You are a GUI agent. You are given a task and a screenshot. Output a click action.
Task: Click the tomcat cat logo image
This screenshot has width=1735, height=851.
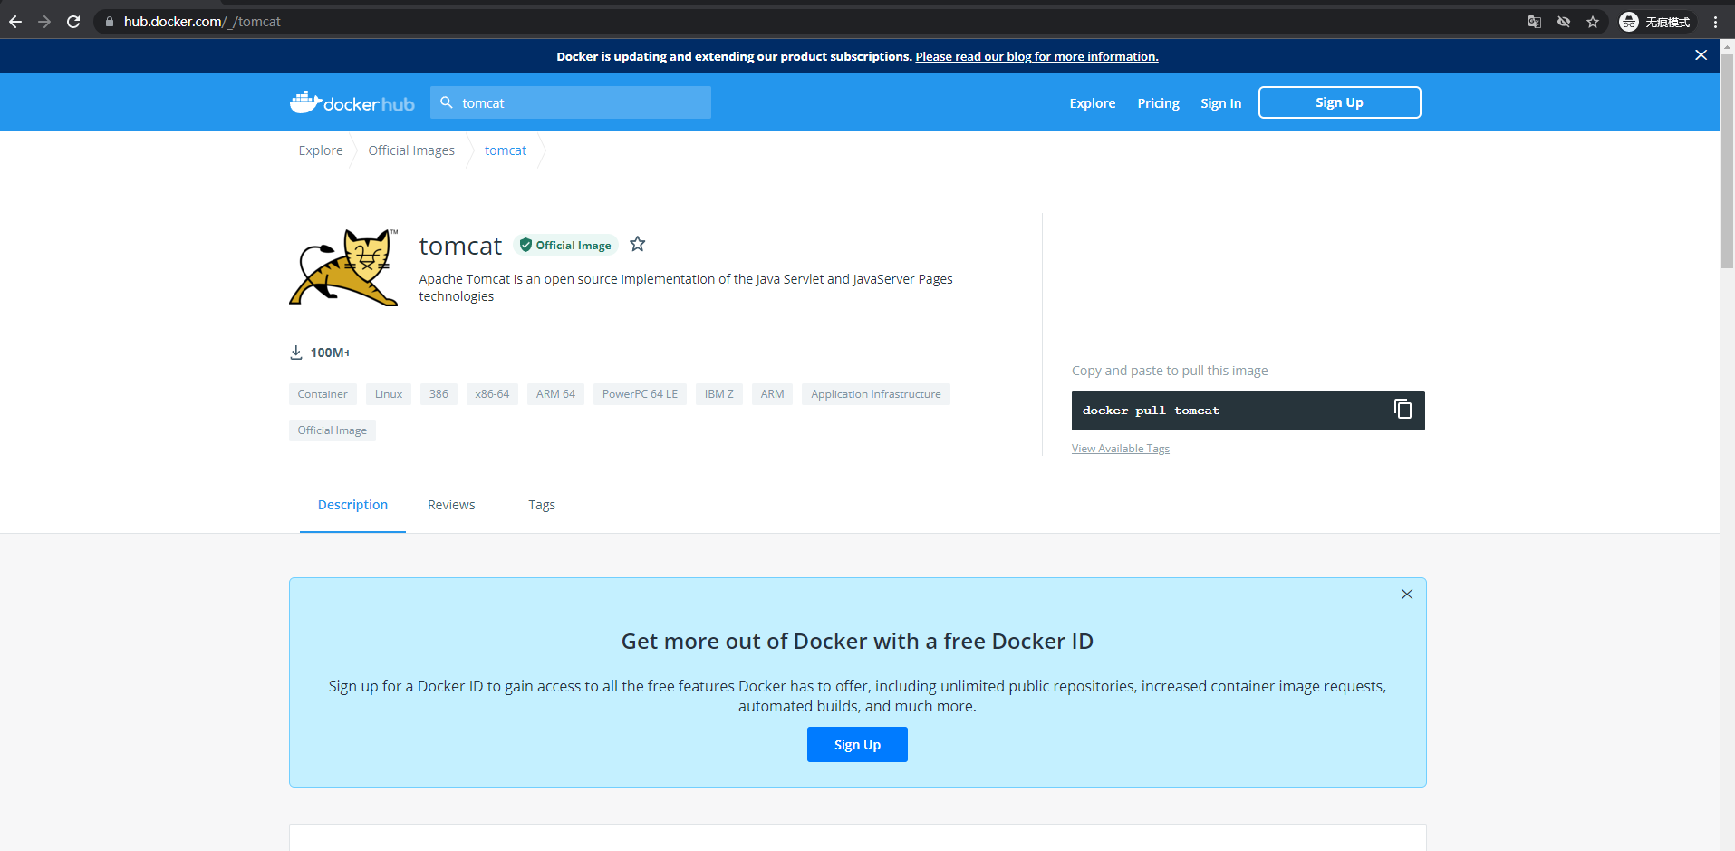tap(344, 267)
